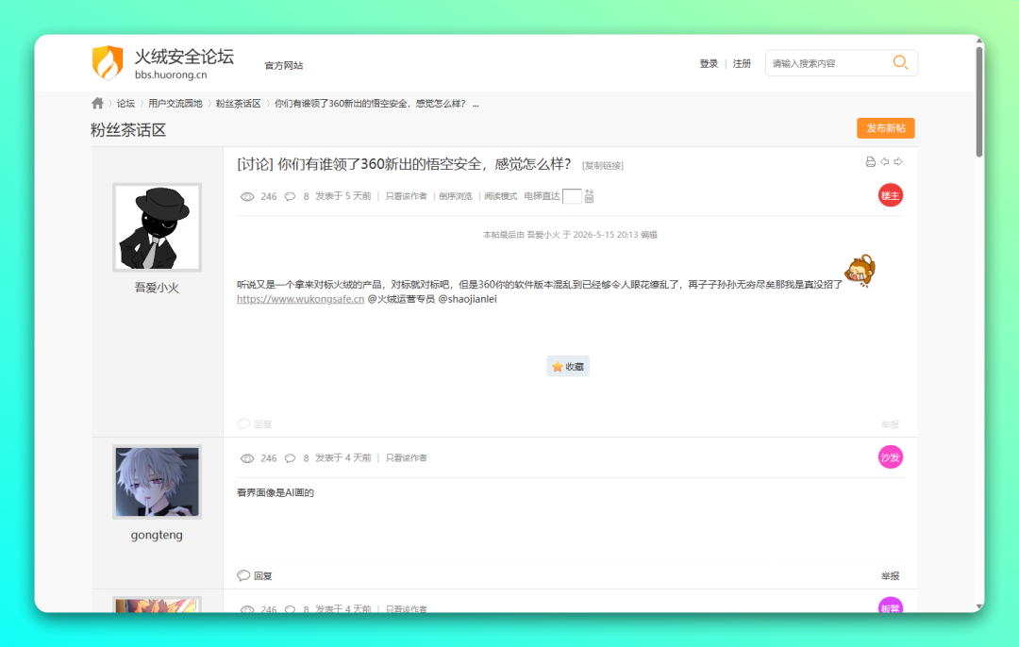Click the 发布新帖 new post button
The image size is (1019, 647).
pyautogui.click(x=885, y=128)
